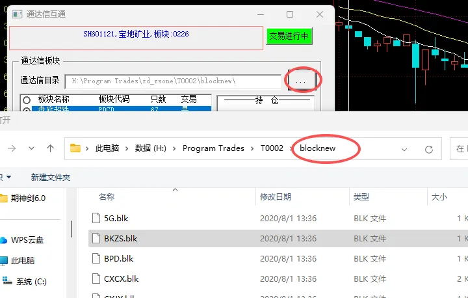This screenshot has height=298, width=468.
Task: Click the file icon of CXCX.blk
Action: coord(96,279)
